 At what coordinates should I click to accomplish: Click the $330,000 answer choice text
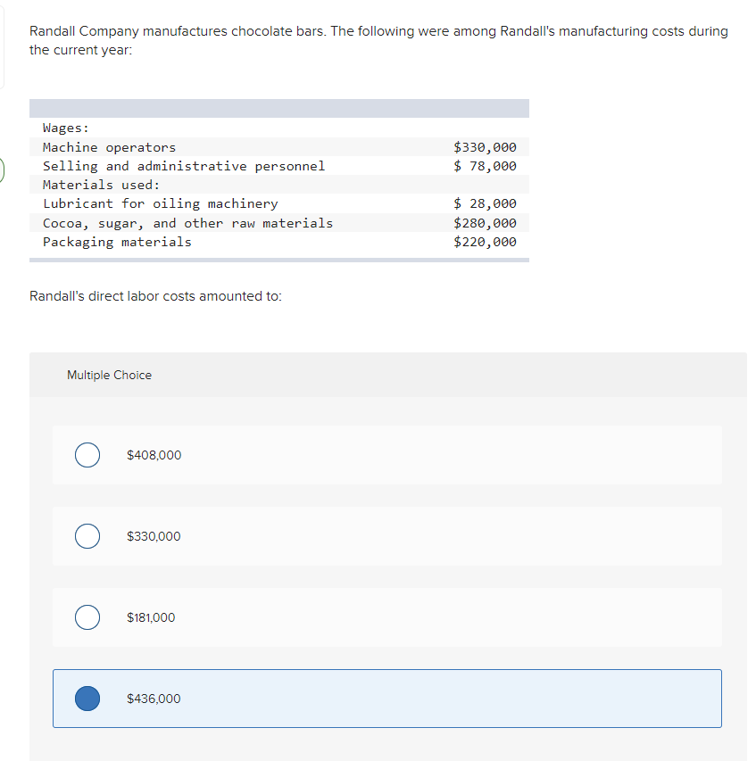click(x=154, y=536)
